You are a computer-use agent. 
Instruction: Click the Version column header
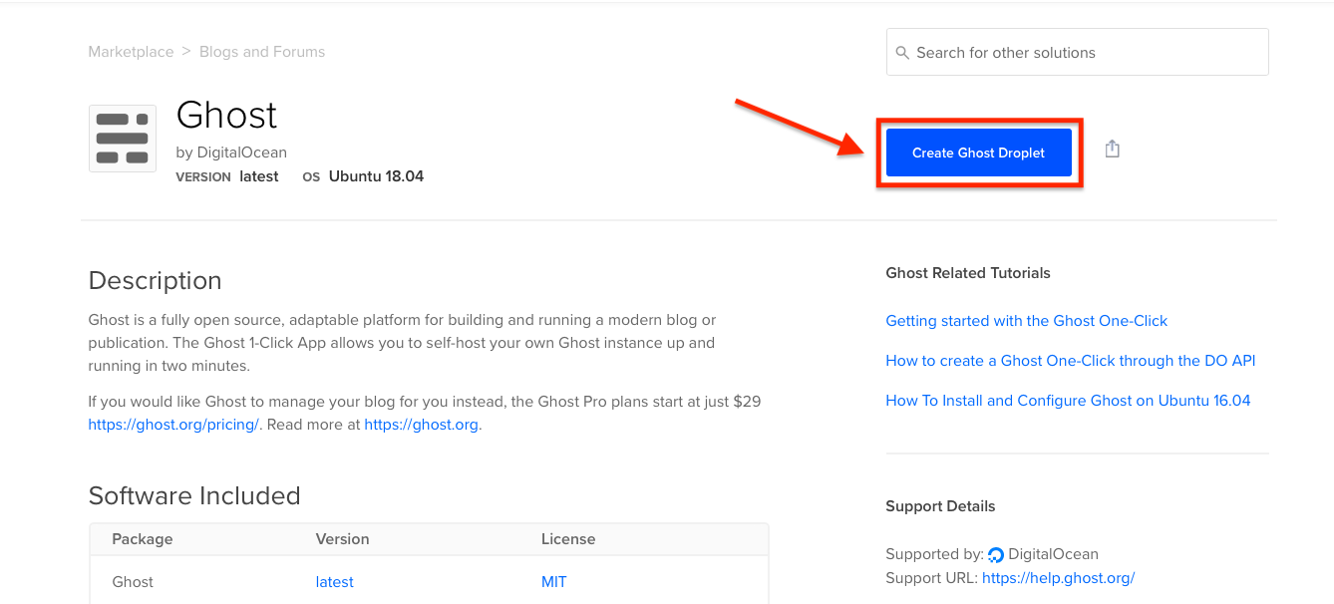[x=342, y=539]
